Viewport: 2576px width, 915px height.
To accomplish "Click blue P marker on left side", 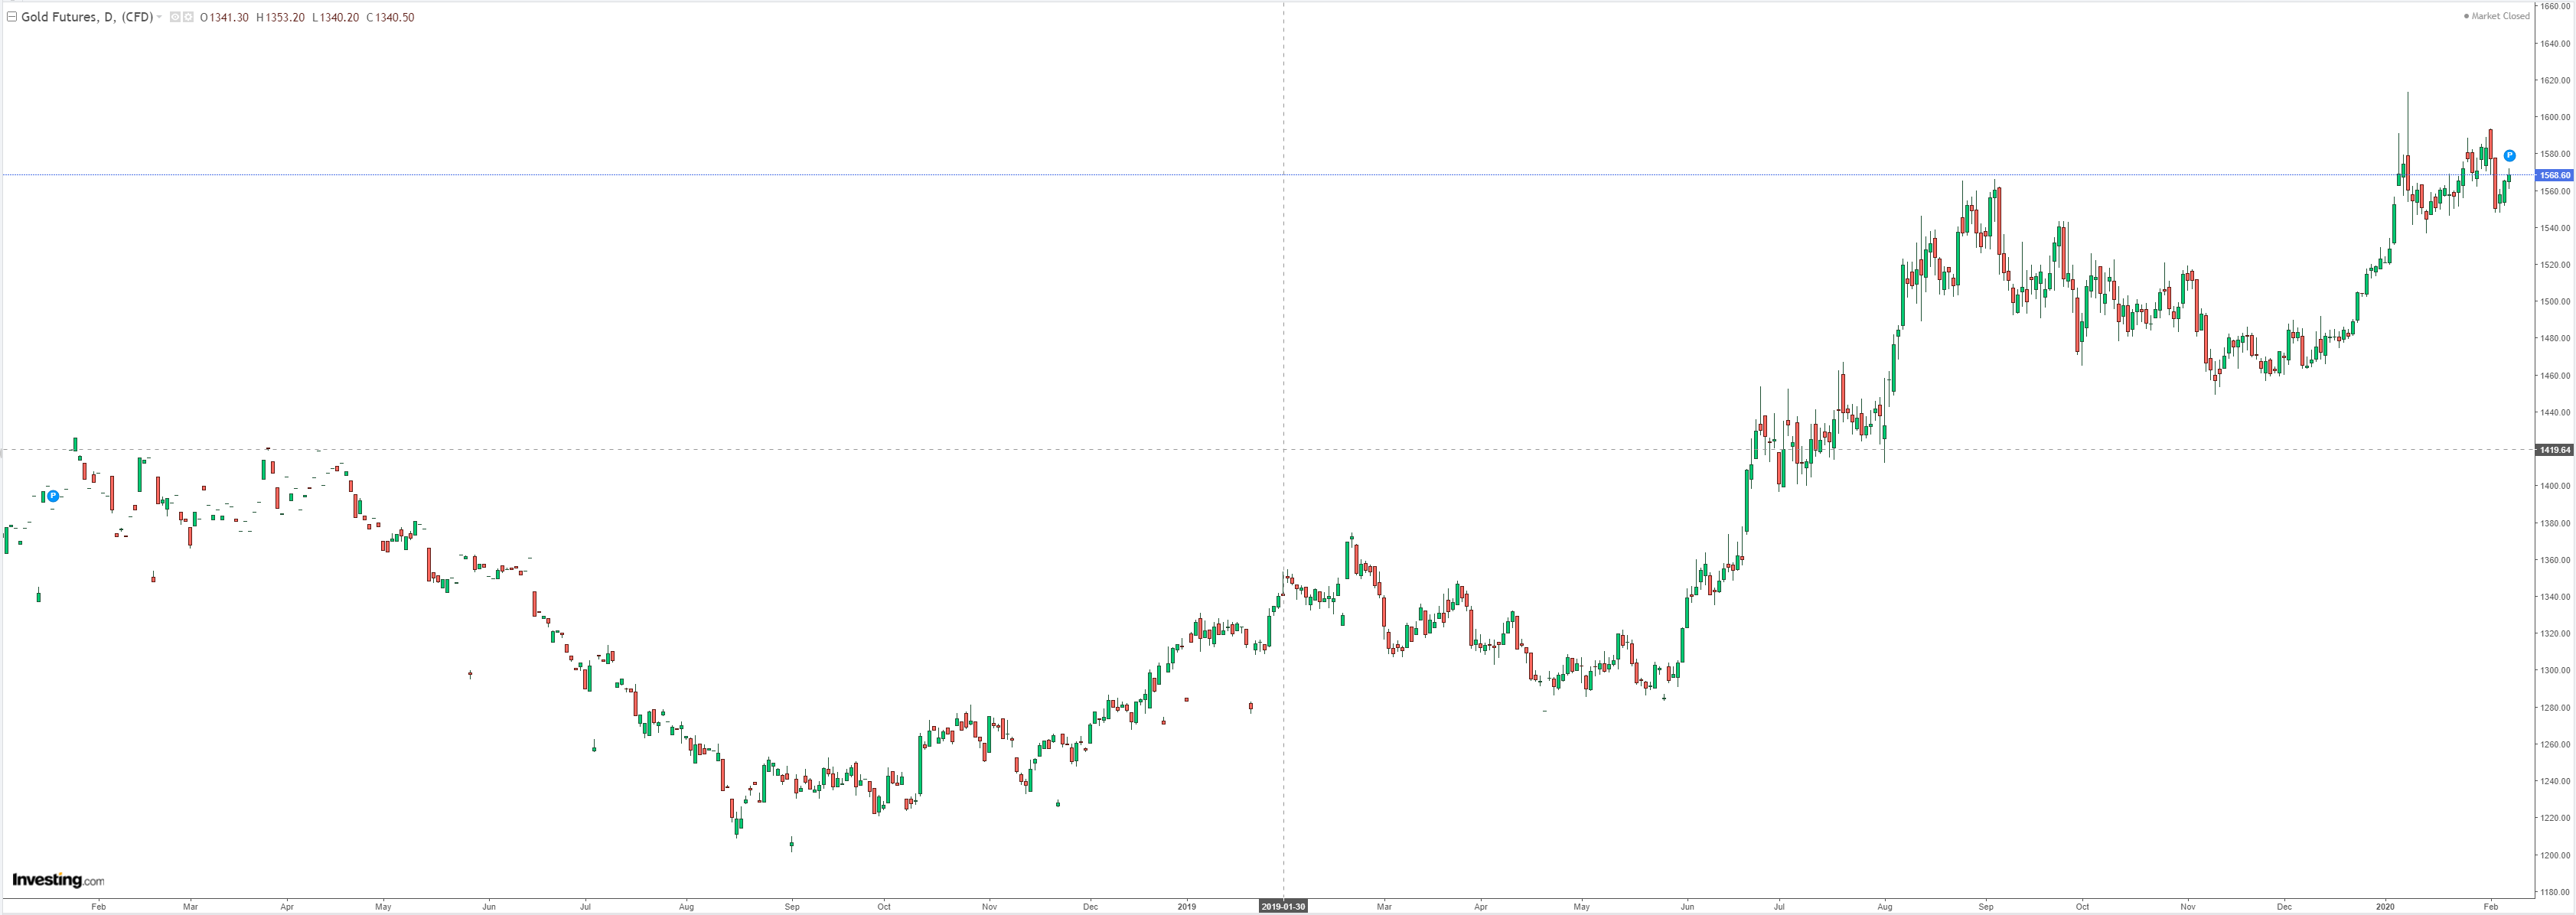I will click(x=53, y=496).
